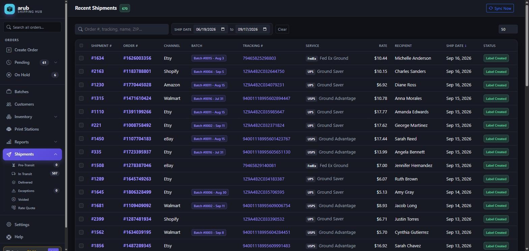Expand the Inventory menu chevron
The width and height of the screenshot is (529, 251).
[x=56, y=117]
